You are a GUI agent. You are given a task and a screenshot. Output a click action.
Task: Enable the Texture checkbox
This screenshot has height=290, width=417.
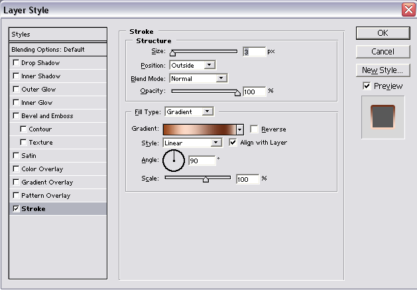point(23,142)
